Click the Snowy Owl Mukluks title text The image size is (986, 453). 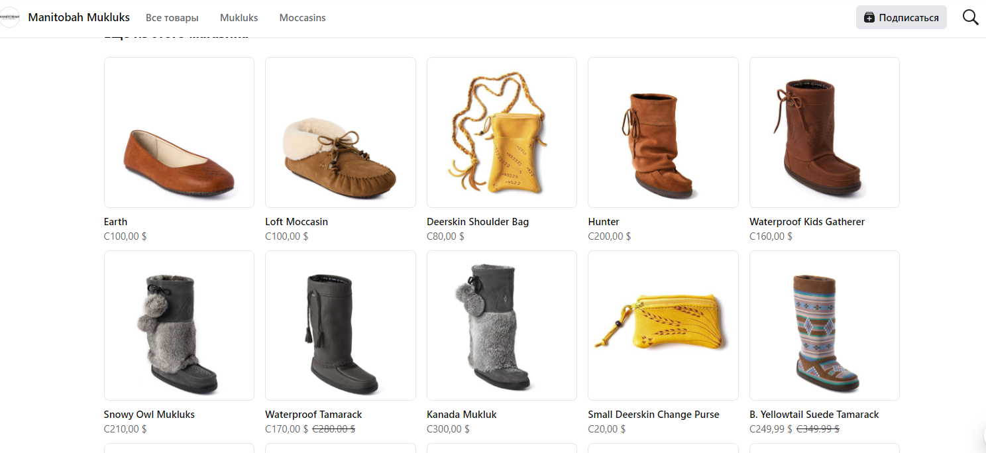tap(149, 415)
